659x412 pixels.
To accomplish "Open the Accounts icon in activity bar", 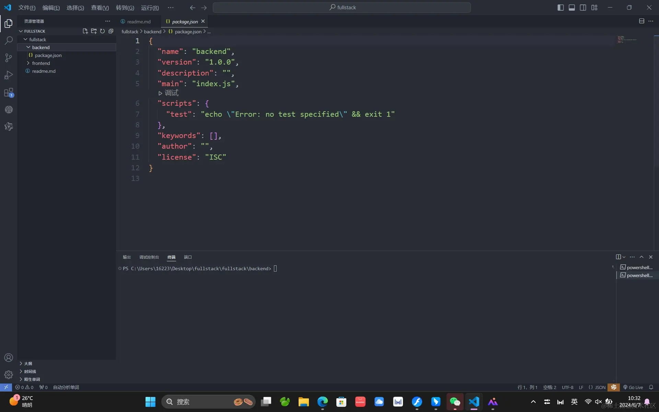I will [x=9, y=357].
